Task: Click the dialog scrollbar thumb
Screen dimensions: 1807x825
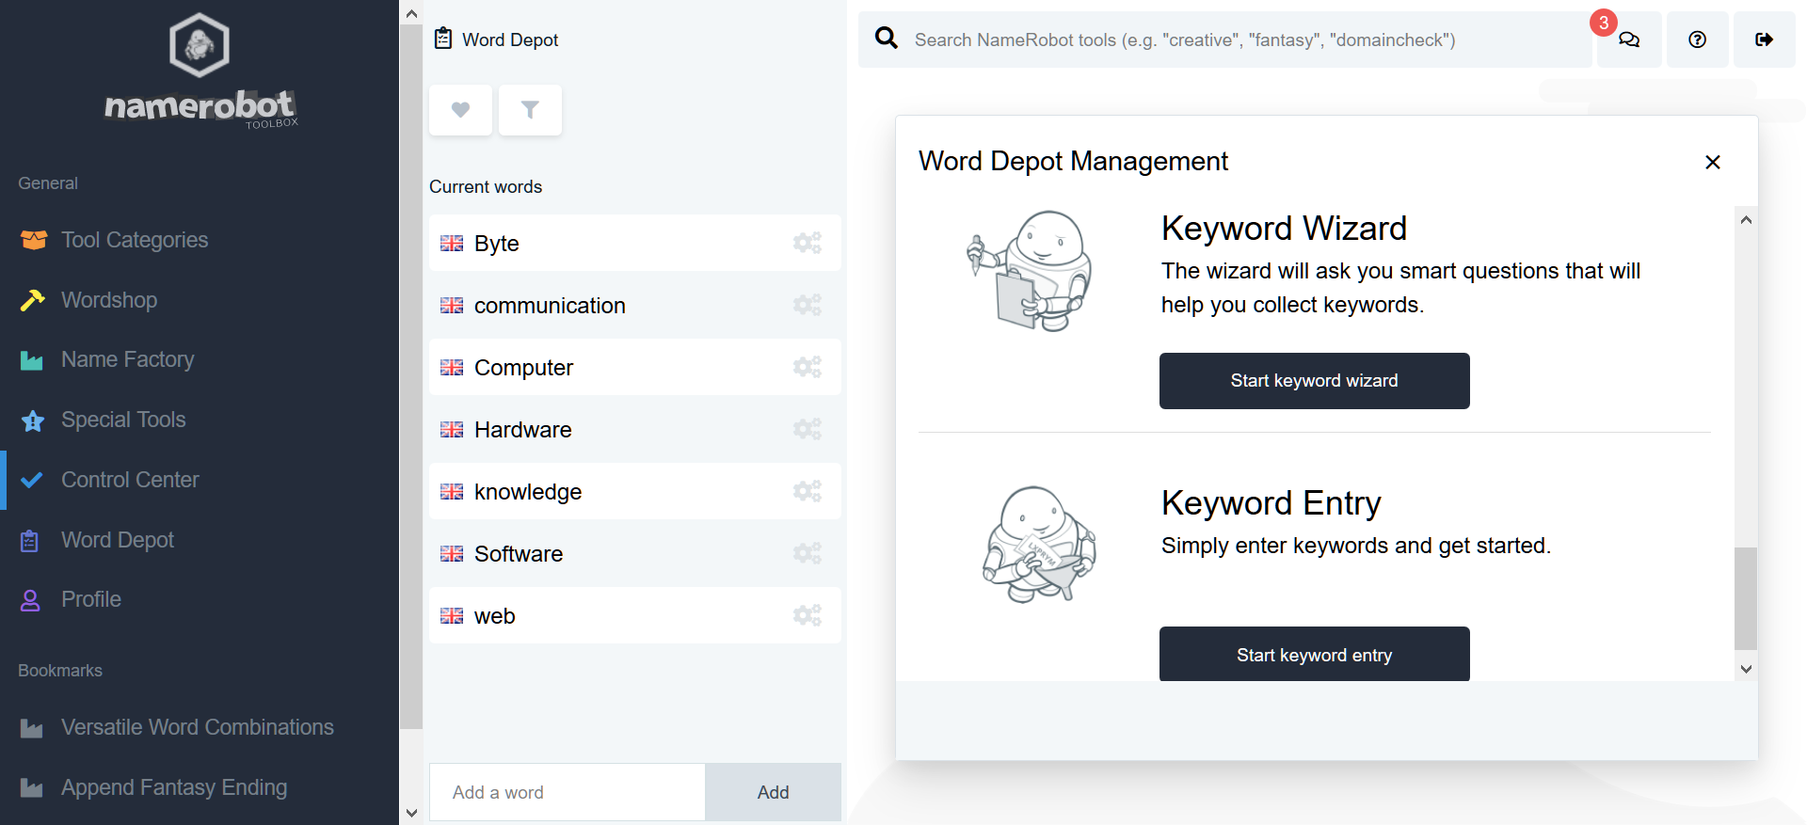Action: coord(1746,598)
